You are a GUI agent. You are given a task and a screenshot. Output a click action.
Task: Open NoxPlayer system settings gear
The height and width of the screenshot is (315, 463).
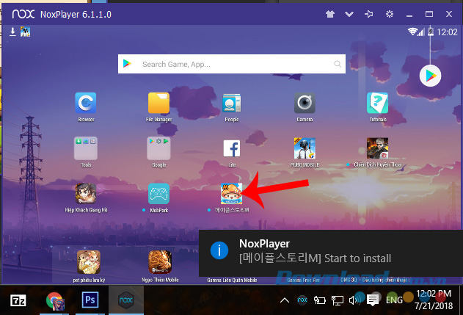pyautogui.click(x=390, y=14)
